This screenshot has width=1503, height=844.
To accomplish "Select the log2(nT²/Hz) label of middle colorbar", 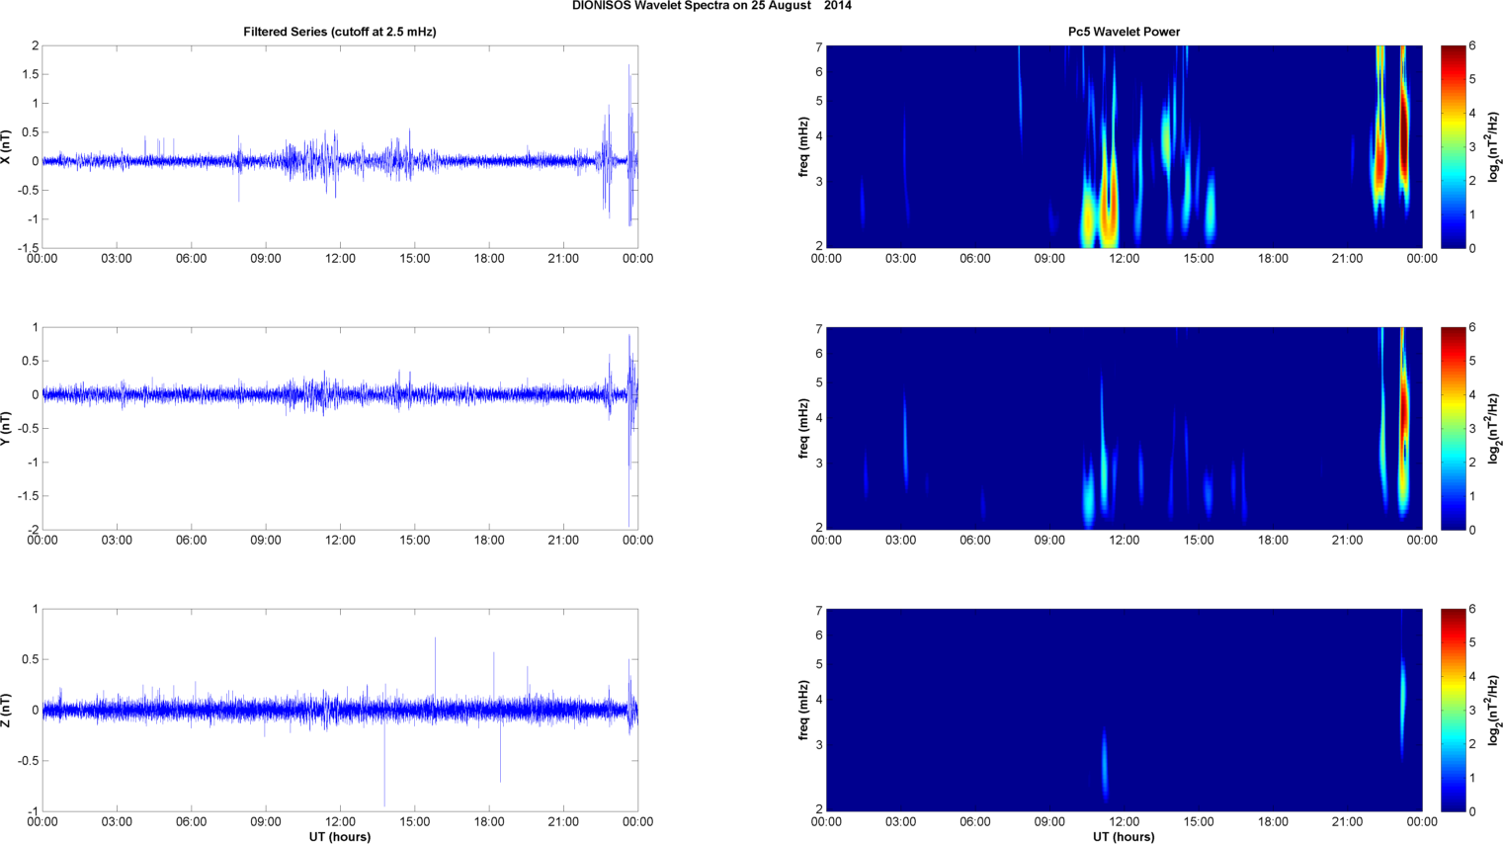I will (1494, 428).
